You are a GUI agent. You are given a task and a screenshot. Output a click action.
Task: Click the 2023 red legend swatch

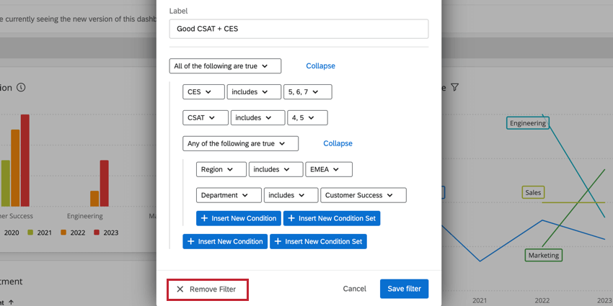tap(97, 233)
